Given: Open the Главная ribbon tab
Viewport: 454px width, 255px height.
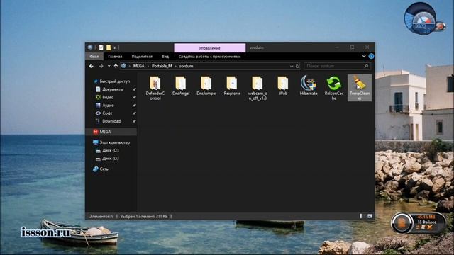Looking at the screenshot, I should 115,57.
